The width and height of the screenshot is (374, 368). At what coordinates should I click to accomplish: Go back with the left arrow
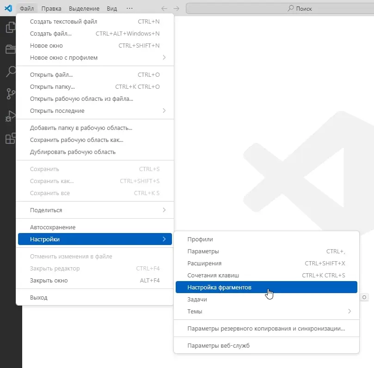coord(164,9)
